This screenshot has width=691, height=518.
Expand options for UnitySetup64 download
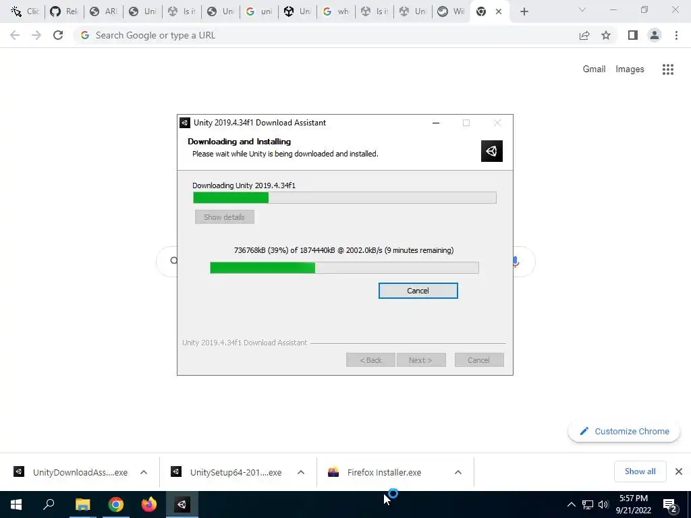(301, 472)
